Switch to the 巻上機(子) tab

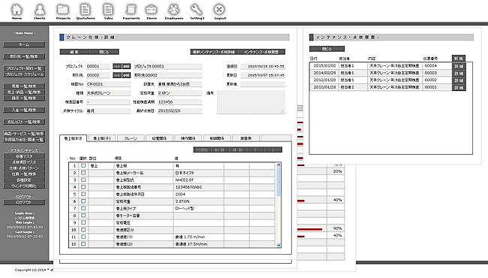tap(102, 138)
